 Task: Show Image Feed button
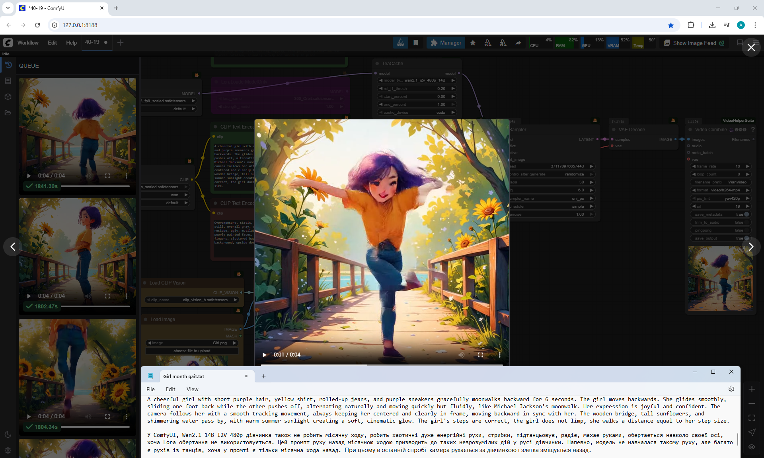(x=694, y=43)
